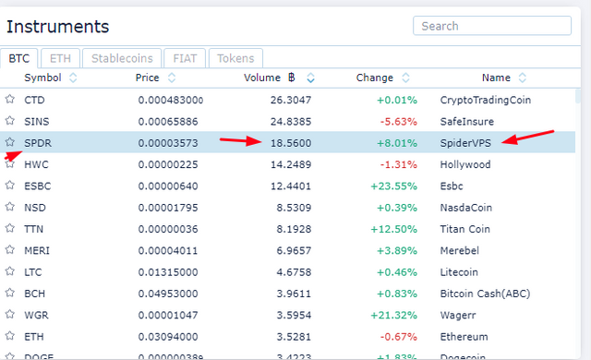Image resolution: width=591 pixels, height=360 pixels.
Task: Open the Stablecoins tab
Action: pyautogui.click(x=122, y=58)
